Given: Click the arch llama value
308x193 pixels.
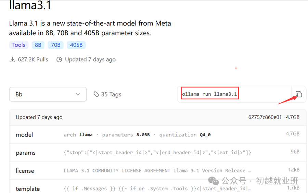Looking at the screenshot, I should coord(86,135).
